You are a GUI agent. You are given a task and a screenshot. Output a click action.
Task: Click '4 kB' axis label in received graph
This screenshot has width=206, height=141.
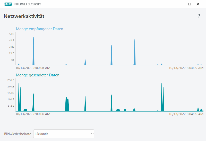(x=12, y=41)
